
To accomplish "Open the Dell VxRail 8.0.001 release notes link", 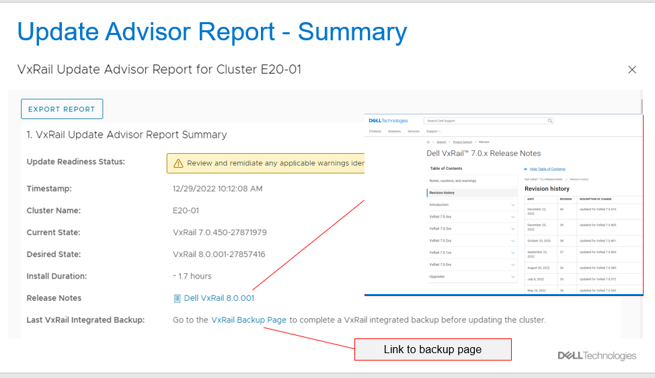I will pyautogui.click(x=219, y=298).
